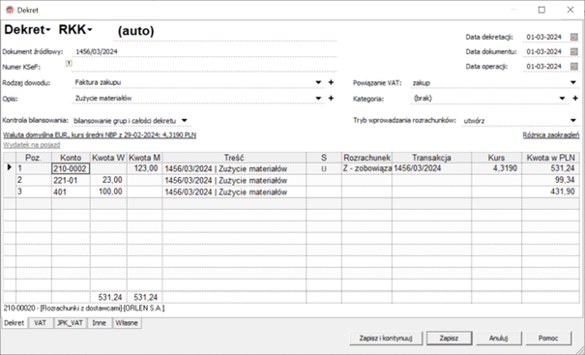Open the Data dekretacji calendar picker
The height and width of the screenshot is (355, 585).
click(x=573, y=37)
